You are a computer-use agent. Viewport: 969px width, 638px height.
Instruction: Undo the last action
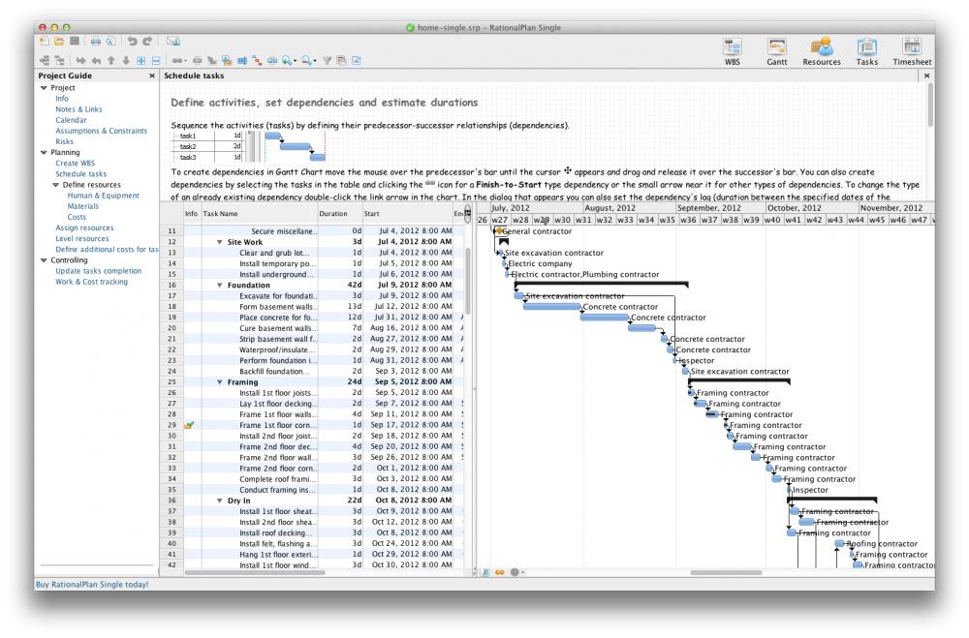tap(131, 41)
